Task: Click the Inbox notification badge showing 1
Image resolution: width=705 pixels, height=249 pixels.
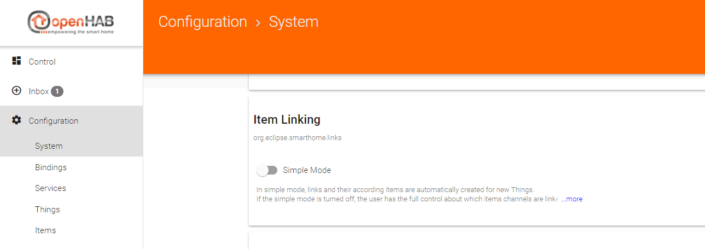Action: click(57, 91)
